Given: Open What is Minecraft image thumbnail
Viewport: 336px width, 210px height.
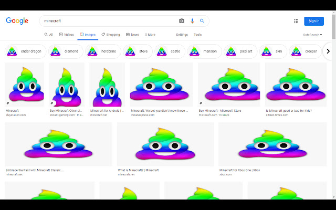Looking at the screenshot, I should coord(165,144).
